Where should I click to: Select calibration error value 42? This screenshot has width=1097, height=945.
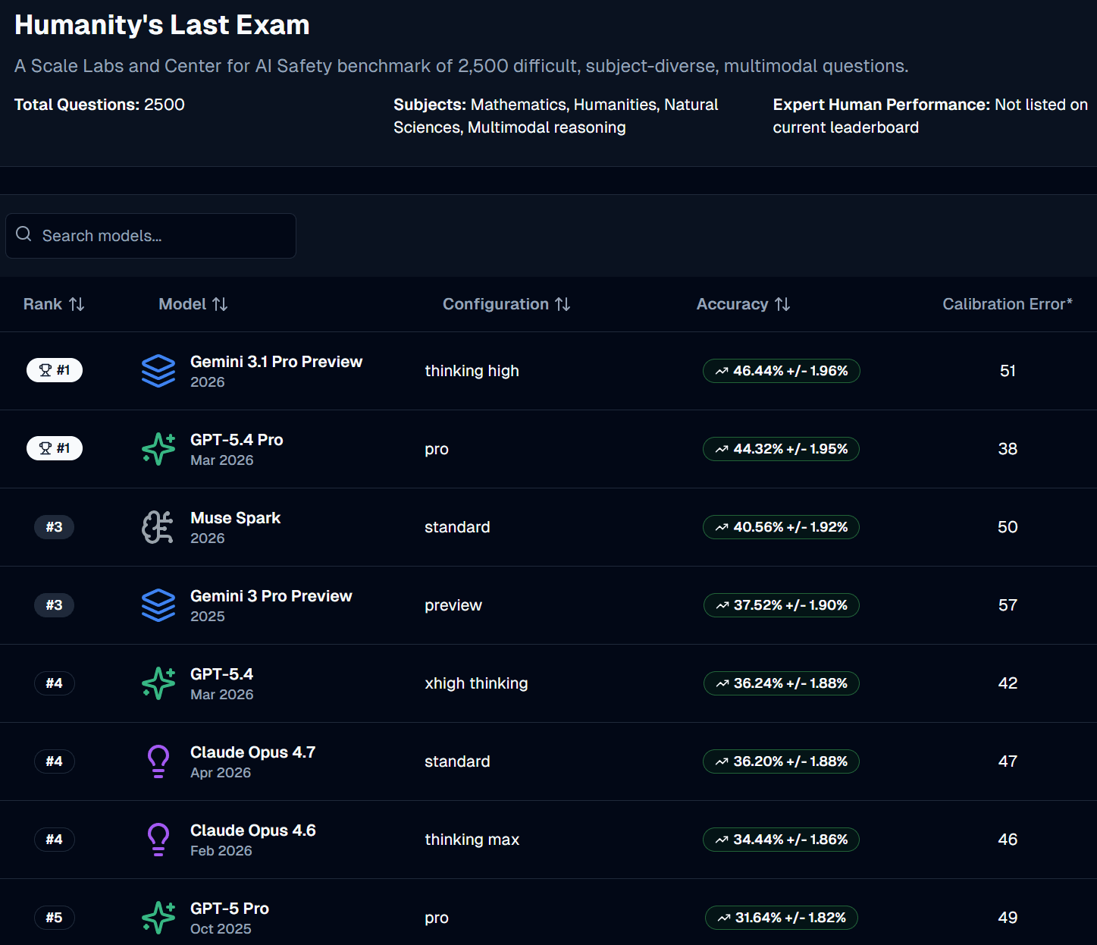point(1008,683)
